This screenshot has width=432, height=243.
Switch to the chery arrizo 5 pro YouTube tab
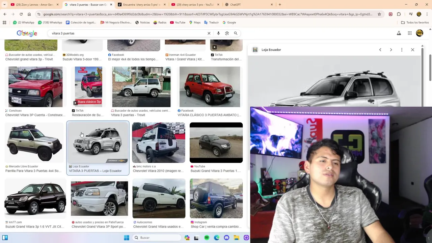pos(195,4)
